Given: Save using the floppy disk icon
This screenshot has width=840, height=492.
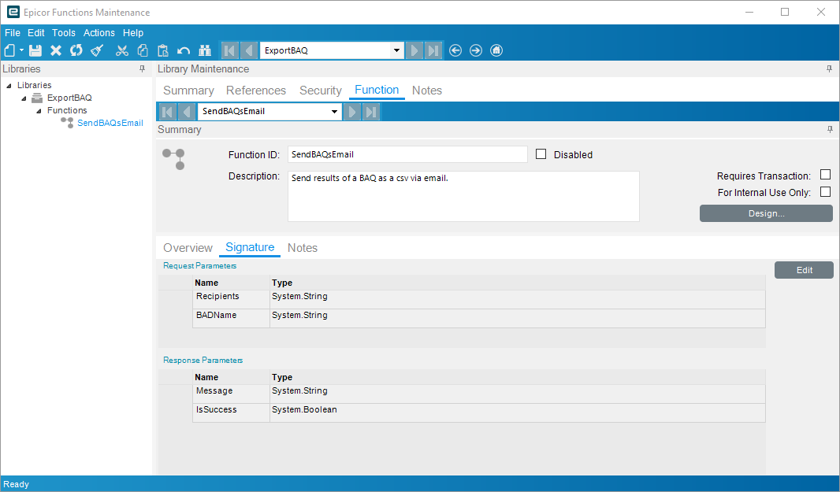Looking at the screenshot, I should click(35, 50).
